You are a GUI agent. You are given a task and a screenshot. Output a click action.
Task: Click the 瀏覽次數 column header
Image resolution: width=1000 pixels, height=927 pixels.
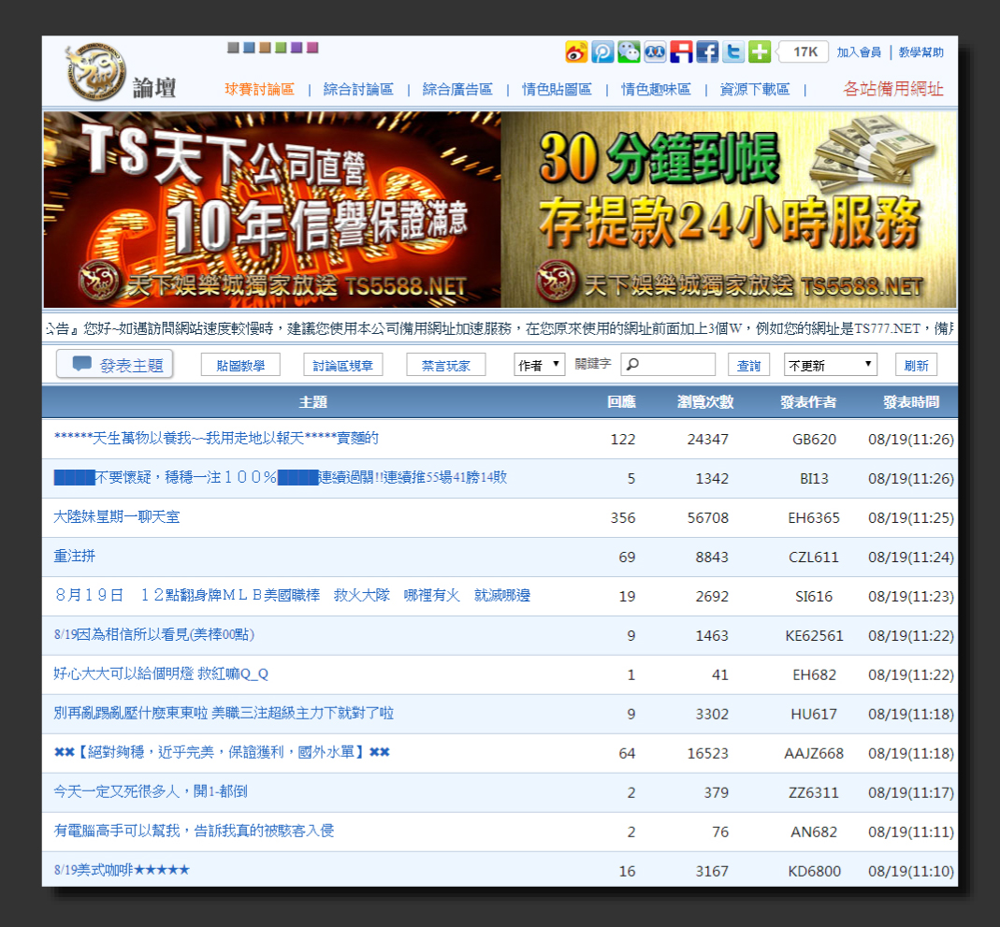pyautogui.click(x=705, y=402)
